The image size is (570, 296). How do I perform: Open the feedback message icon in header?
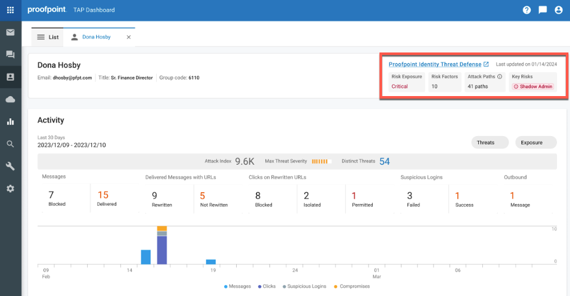[x=543, y=10]
